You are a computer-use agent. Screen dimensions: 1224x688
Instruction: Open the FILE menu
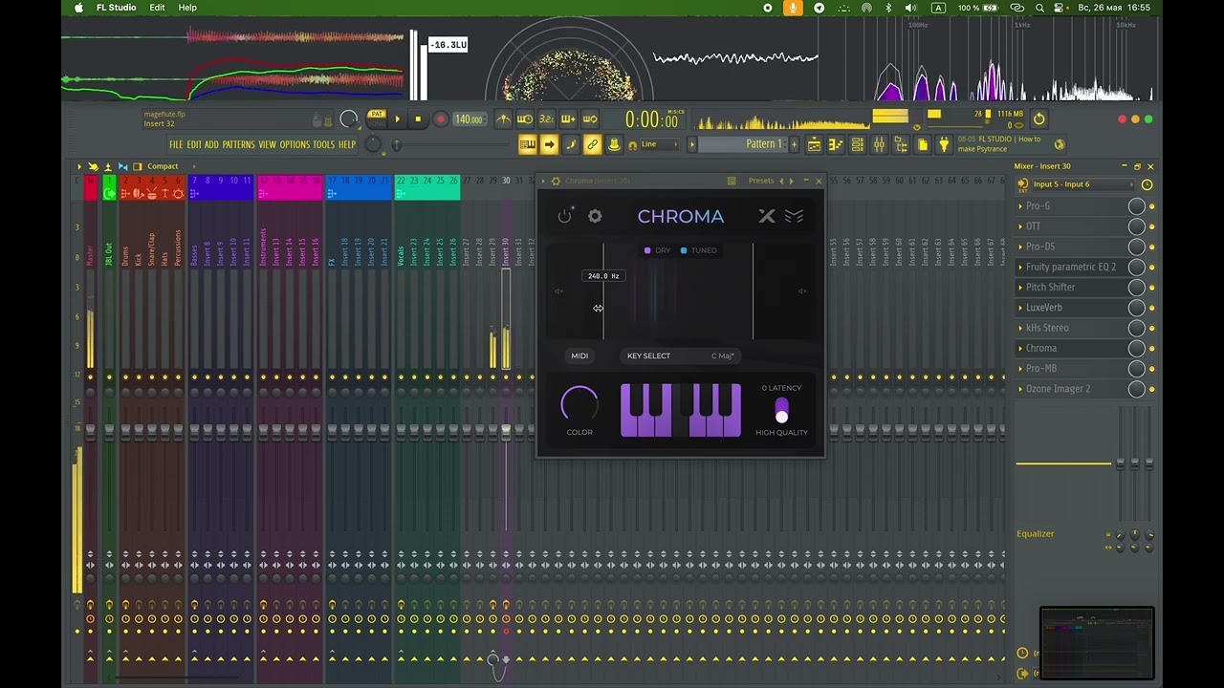coord(176,144)
